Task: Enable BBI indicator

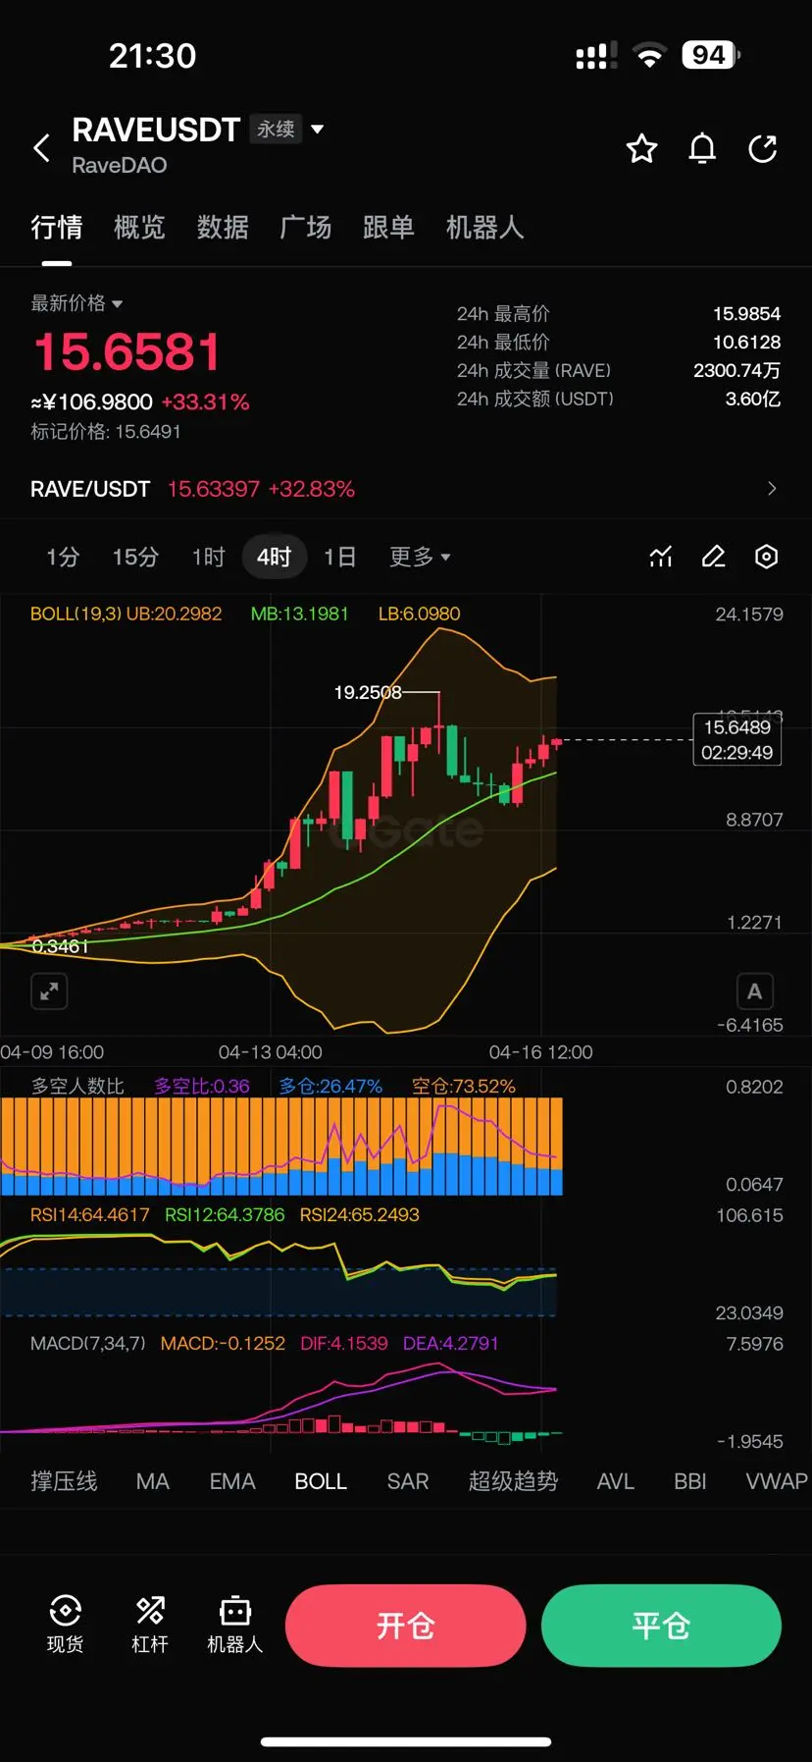Action: point(690,1481)
